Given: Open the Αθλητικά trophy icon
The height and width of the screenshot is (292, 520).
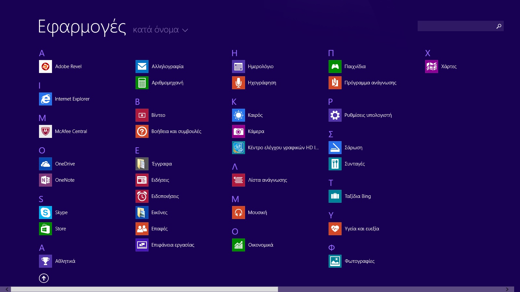Looking at the screenshot, I should pyautogui.click(x=45, y=261).
